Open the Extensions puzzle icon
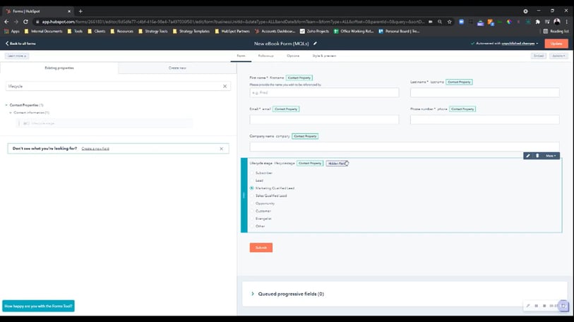574x322 pixels. coord(538,22)
